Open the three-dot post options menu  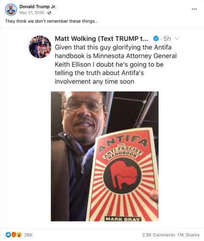[194, 9]
